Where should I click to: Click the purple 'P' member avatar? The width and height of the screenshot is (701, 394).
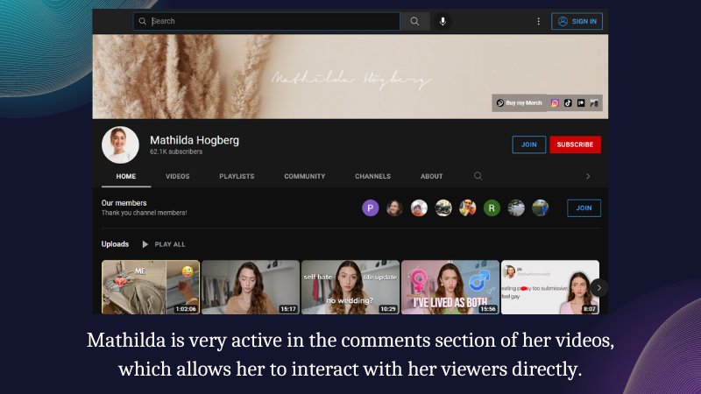[x=371, y=208]
